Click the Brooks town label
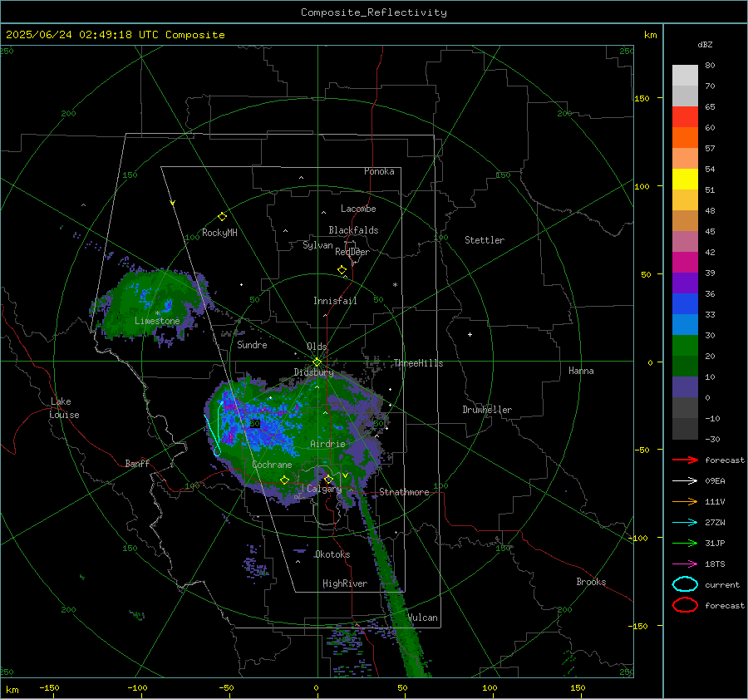The image size is (748, 699). pyautogui.click(x=591, y=582)
